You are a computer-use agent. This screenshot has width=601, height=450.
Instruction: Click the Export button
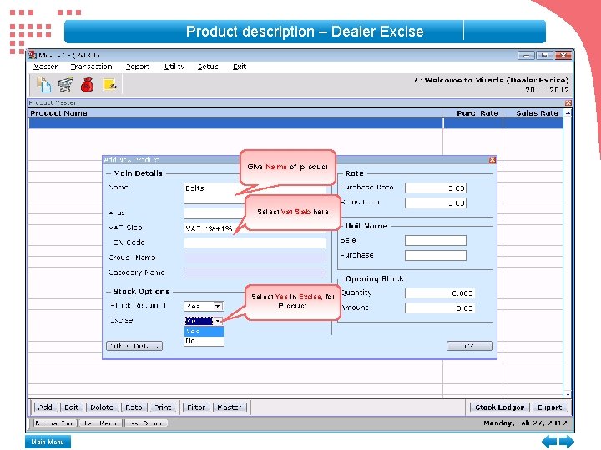pos(549,407)
